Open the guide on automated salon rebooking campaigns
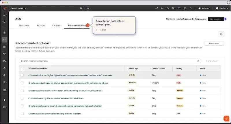Viewport: 231px width, 124px height. coord(65,106)
